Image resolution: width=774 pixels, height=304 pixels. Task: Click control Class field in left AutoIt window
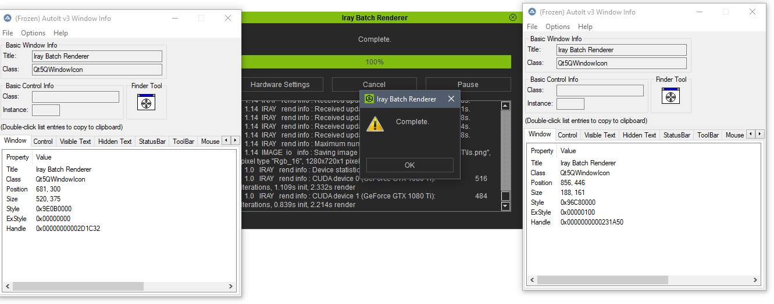point(76,97)
